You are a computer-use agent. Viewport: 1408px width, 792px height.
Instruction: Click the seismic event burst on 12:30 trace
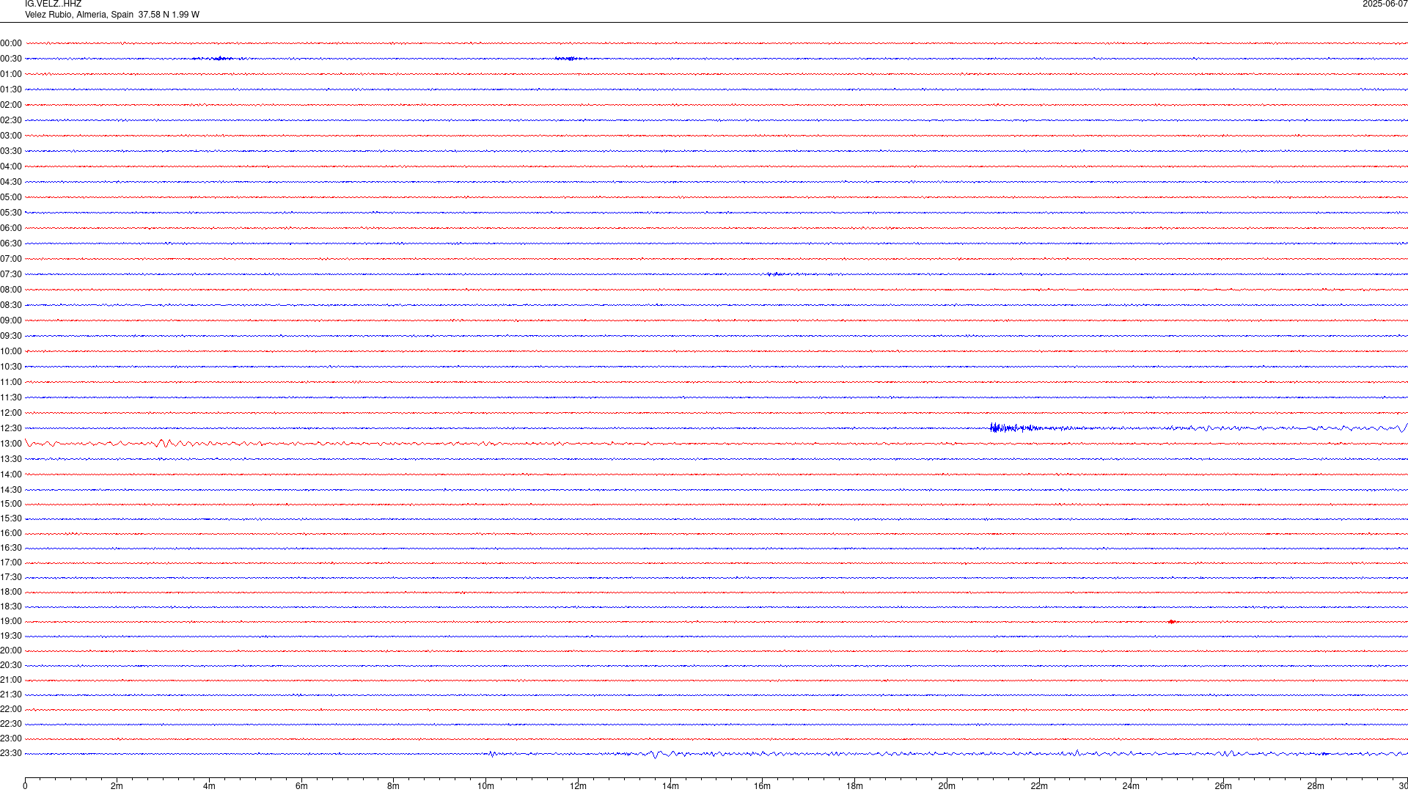click(x=1016, y=428)
